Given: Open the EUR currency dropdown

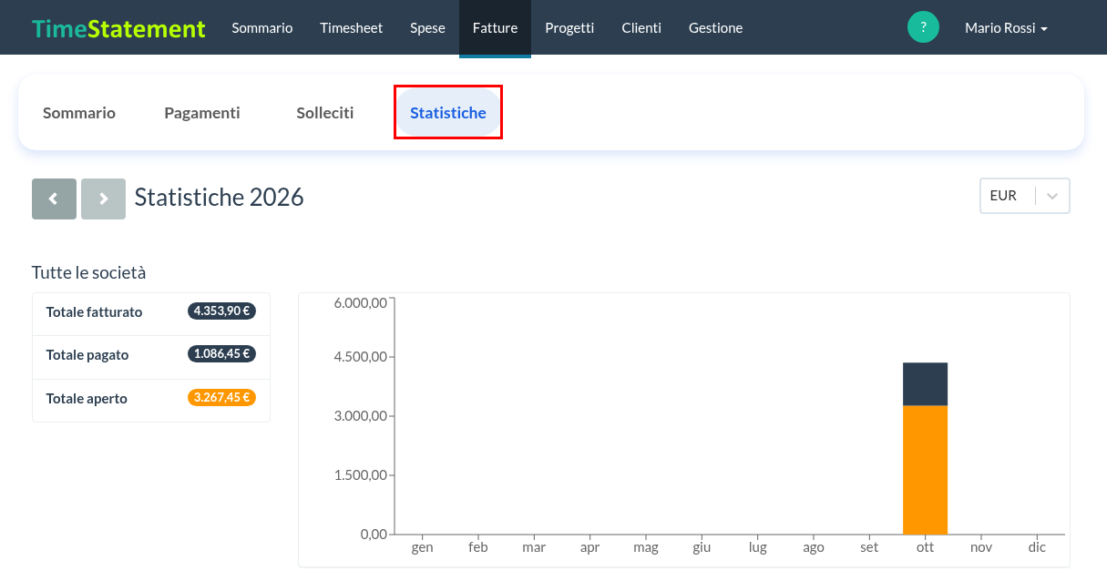Looking at the screenshot, I should click(x=1025, y=196).
